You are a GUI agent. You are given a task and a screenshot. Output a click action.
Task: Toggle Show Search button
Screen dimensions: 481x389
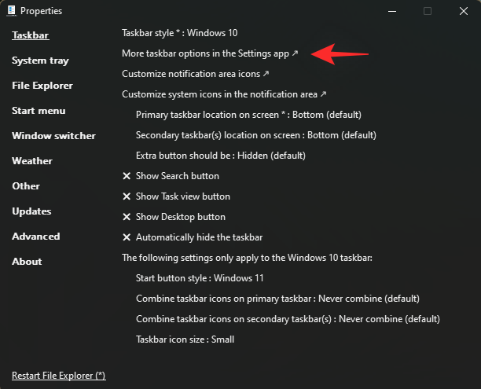171,176
